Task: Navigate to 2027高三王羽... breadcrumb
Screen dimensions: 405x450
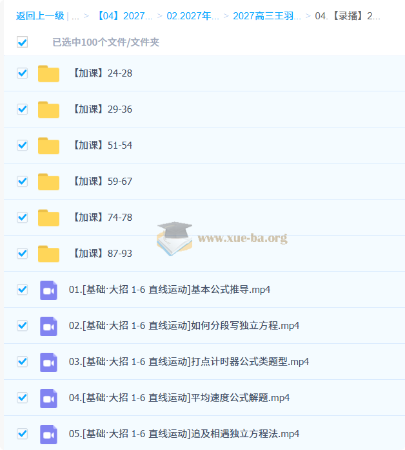Action: pyautogui.click(x=267, y=16)
